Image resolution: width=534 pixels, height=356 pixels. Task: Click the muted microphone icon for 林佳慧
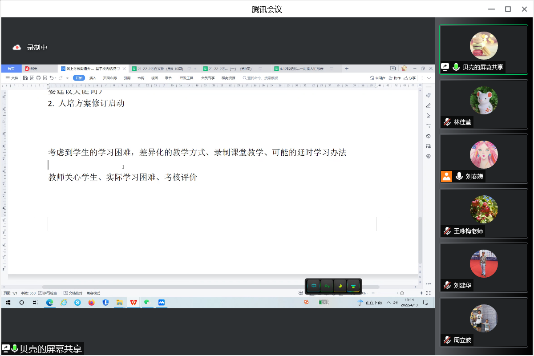click(x=447, y=122)
